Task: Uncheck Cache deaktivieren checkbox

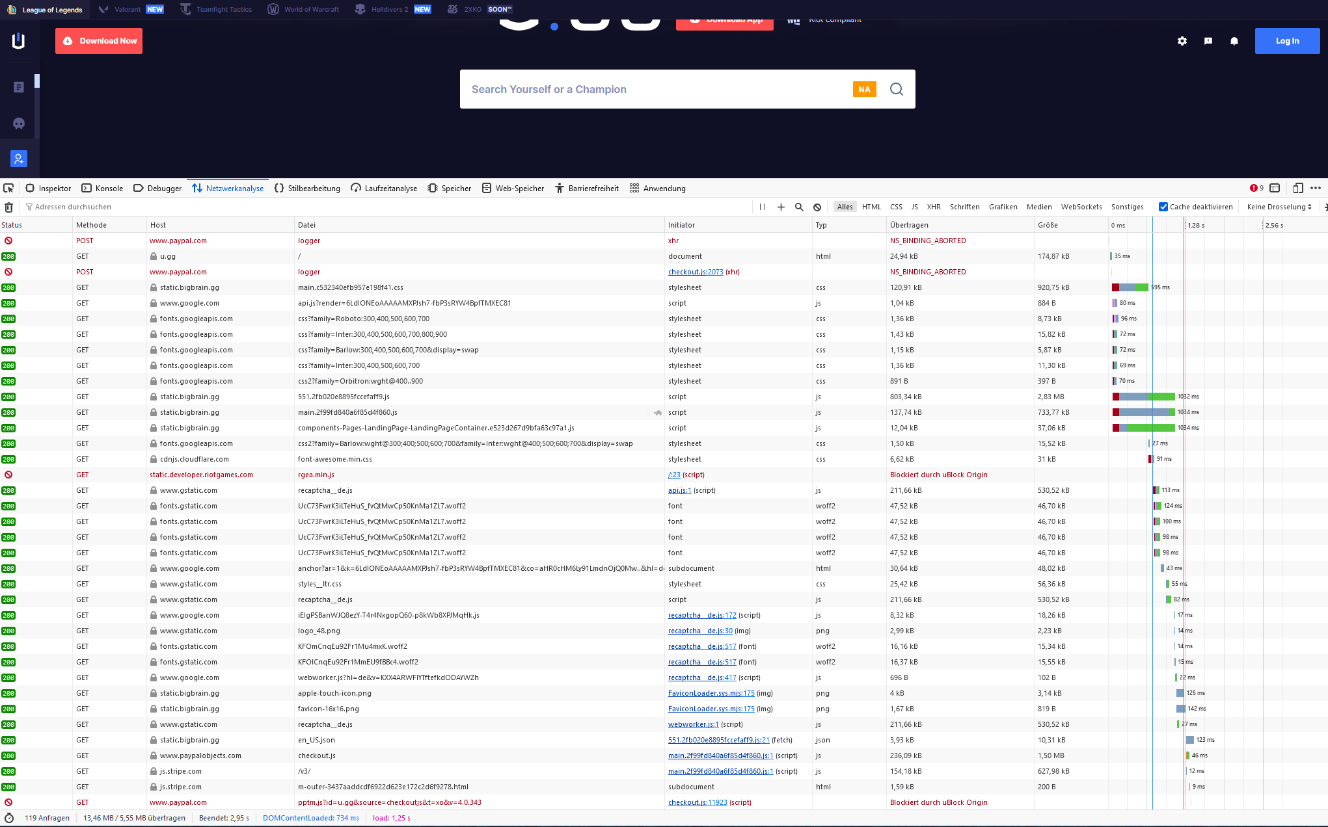Action: [1163, 207]
